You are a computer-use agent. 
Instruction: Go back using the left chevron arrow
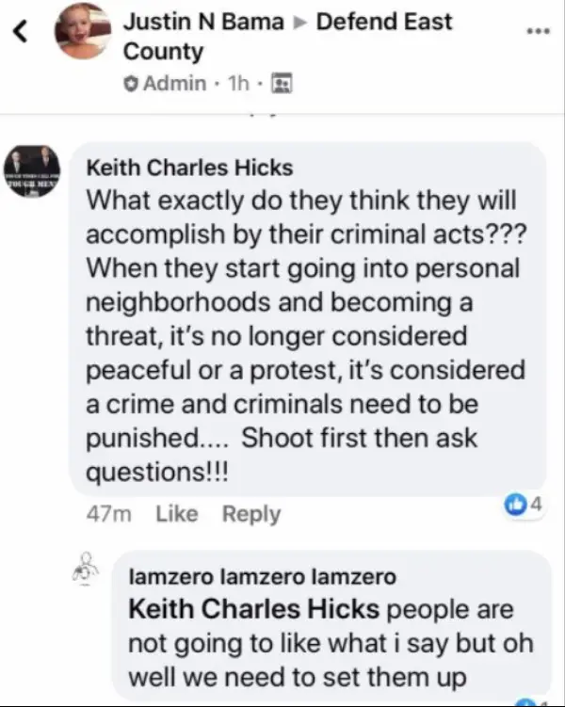pos(20,32)
